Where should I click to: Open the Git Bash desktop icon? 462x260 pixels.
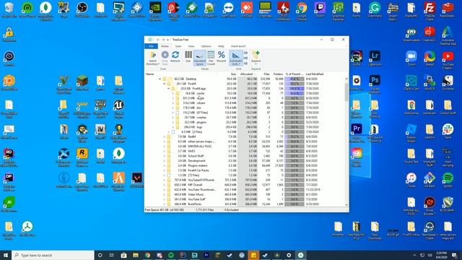pyautogui.click(x=430, y=180)
